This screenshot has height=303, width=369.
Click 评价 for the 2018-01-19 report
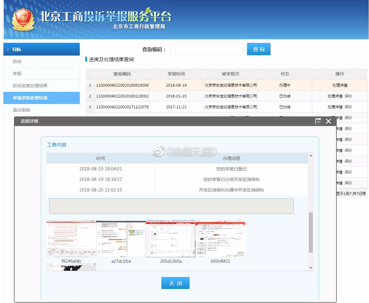[x=348, y=96]
